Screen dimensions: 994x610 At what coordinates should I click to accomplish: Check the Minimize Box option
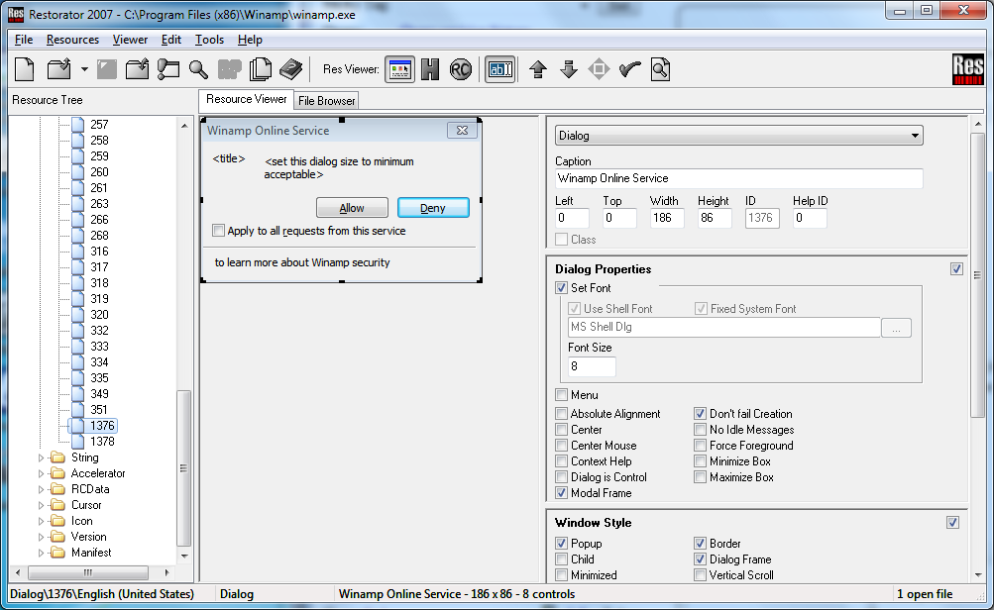(x=700, y=461)
